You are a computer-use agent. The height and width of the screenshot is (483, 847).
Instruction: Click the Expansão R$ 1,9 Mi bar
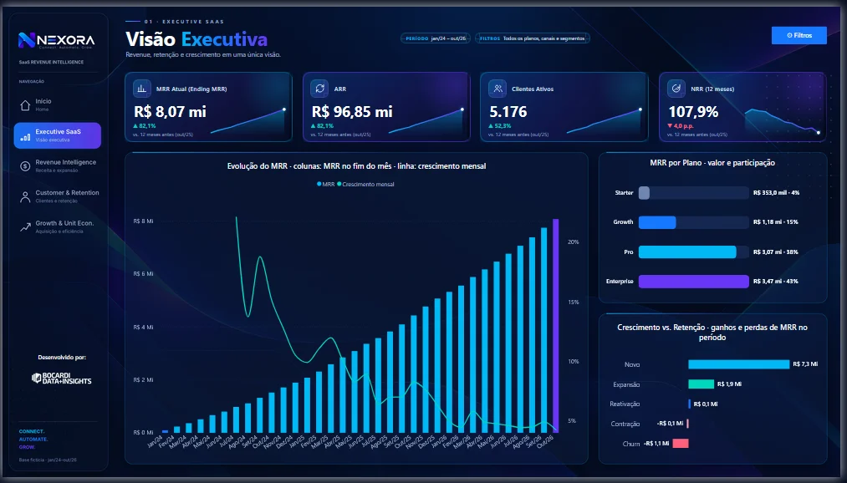click(702, 384)
